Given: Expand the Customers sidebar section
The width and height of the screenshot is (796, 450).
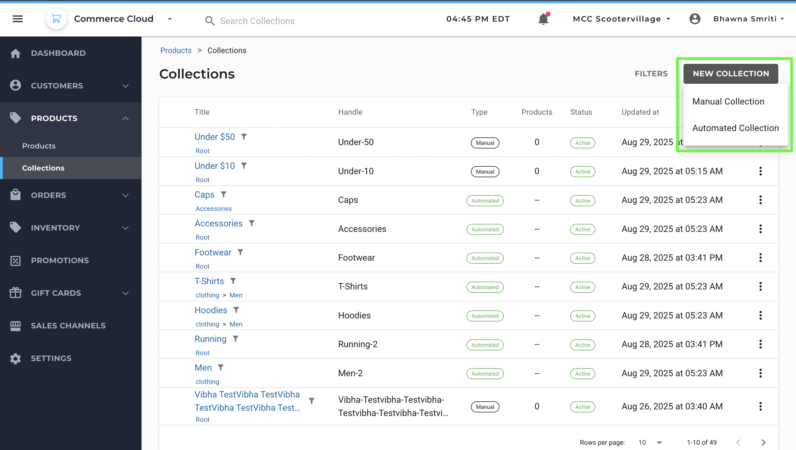Looking at the screenshot, I should click(125, 86).
